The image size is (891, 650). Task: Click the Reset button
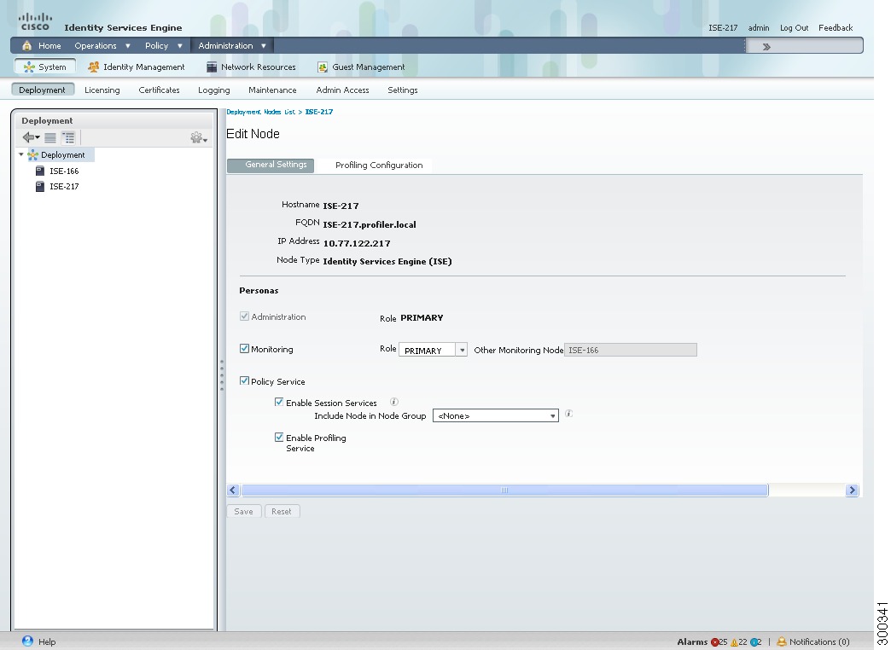282,511
